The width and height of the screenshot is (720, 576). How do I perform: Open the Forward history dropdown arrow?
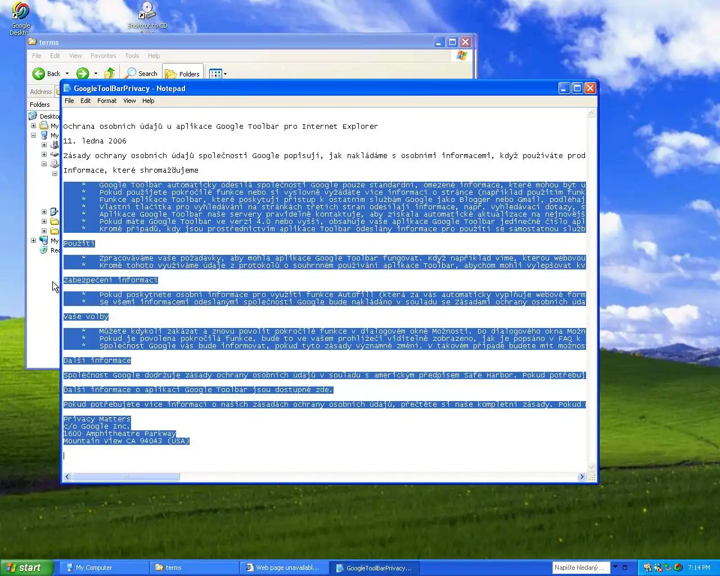coord(96,74)
